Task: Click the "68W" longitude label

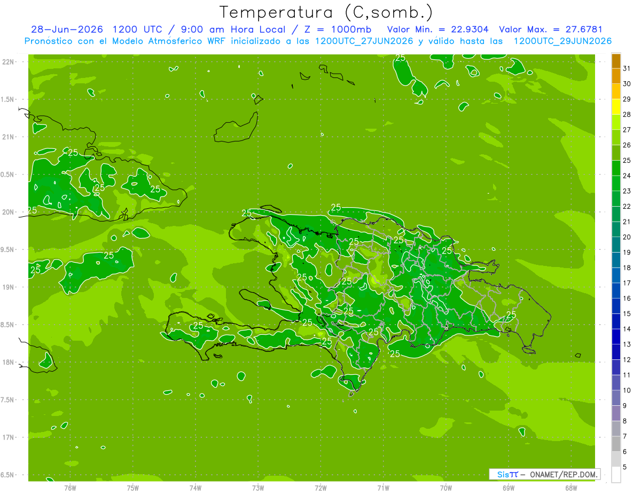Action: [571, 488]
